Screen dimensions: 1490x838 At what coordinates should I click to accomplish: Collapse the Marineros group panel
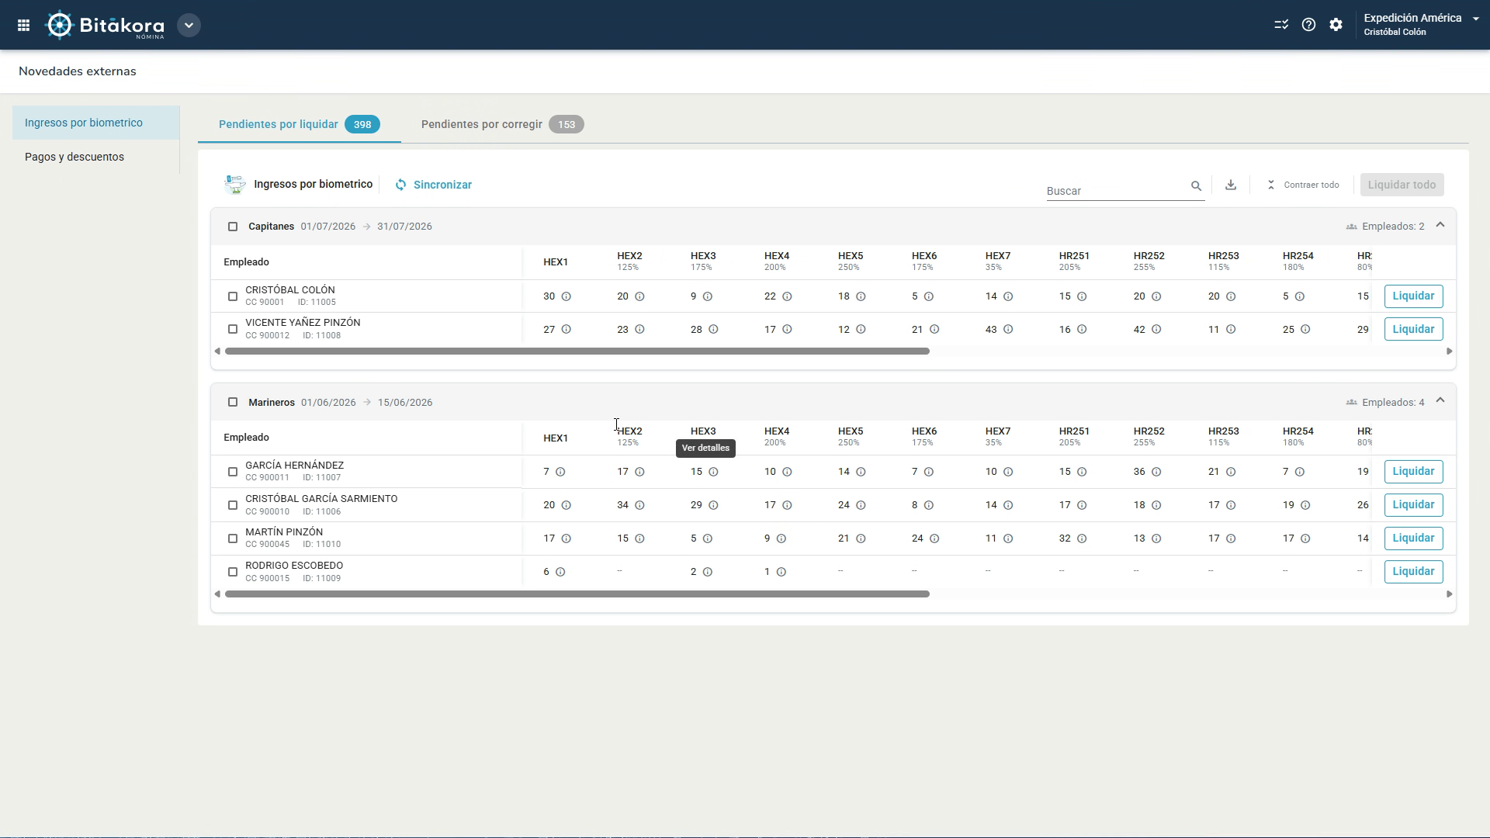point(1440,400)
